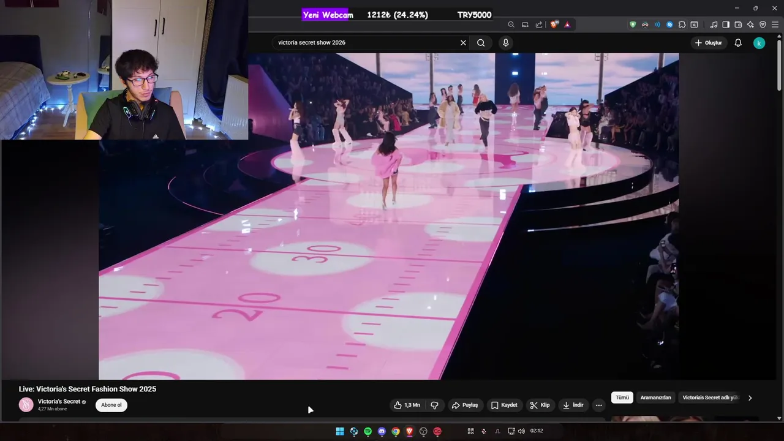The width and height of the screenshot is (784, 441).
Task: Toggle the browser sidebar panel
Action: pos(726,24)
